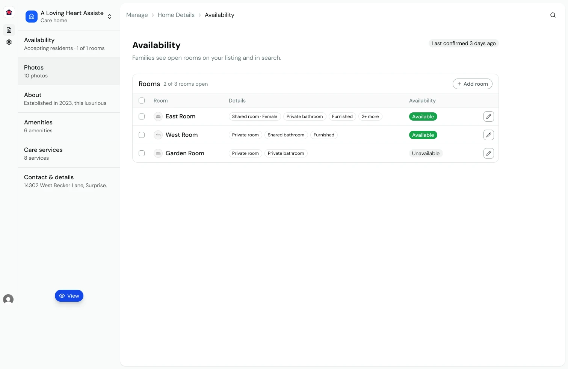Image resolution: width=568 pixels, height=369 pixels.
Task: Click West Room's Furnished tag
Action: (x=324, y=135)
